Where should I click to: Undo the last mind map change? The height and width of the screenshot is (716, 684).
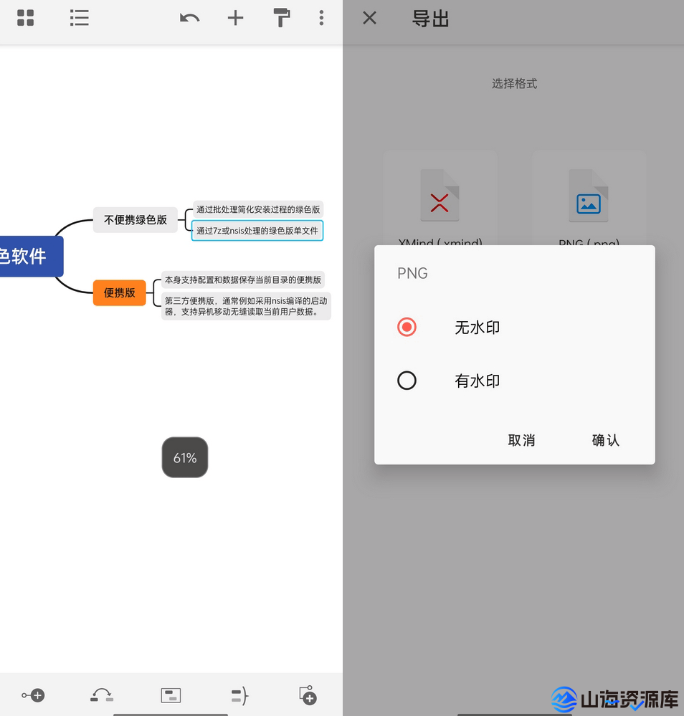point(189,18)
